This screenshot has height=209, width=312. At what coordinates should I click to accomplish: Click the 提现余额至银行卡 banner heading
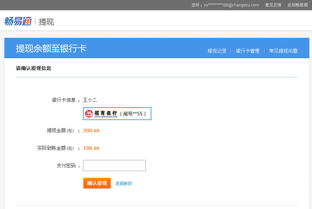pos(51,48)
